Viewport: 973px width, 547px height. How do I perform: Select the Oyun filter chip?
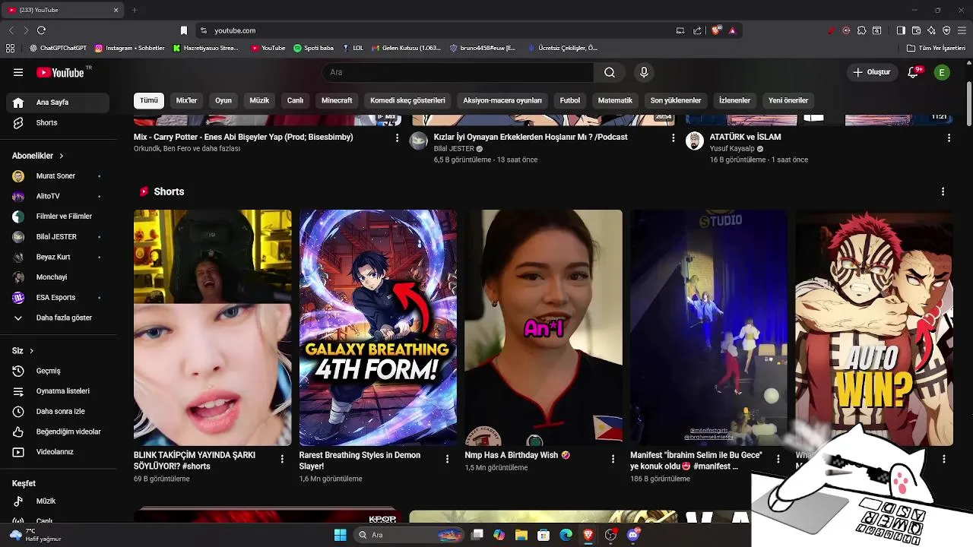tap(223, 100)
